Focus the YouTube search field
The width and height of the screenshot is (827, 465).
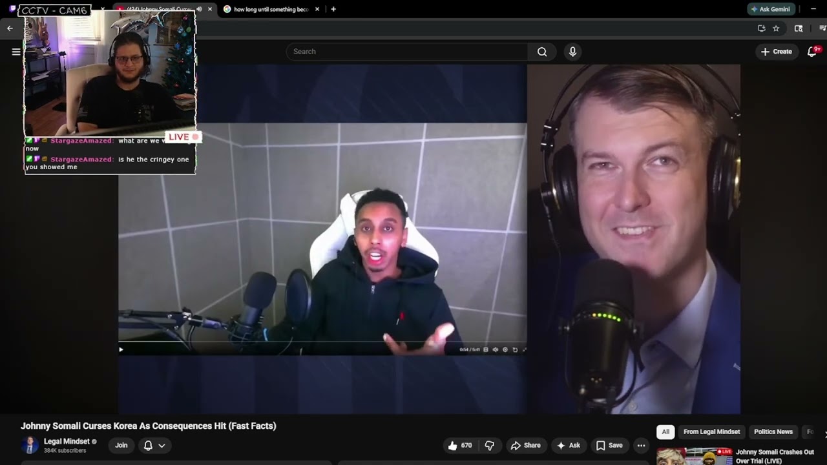[x=407, y=52]
